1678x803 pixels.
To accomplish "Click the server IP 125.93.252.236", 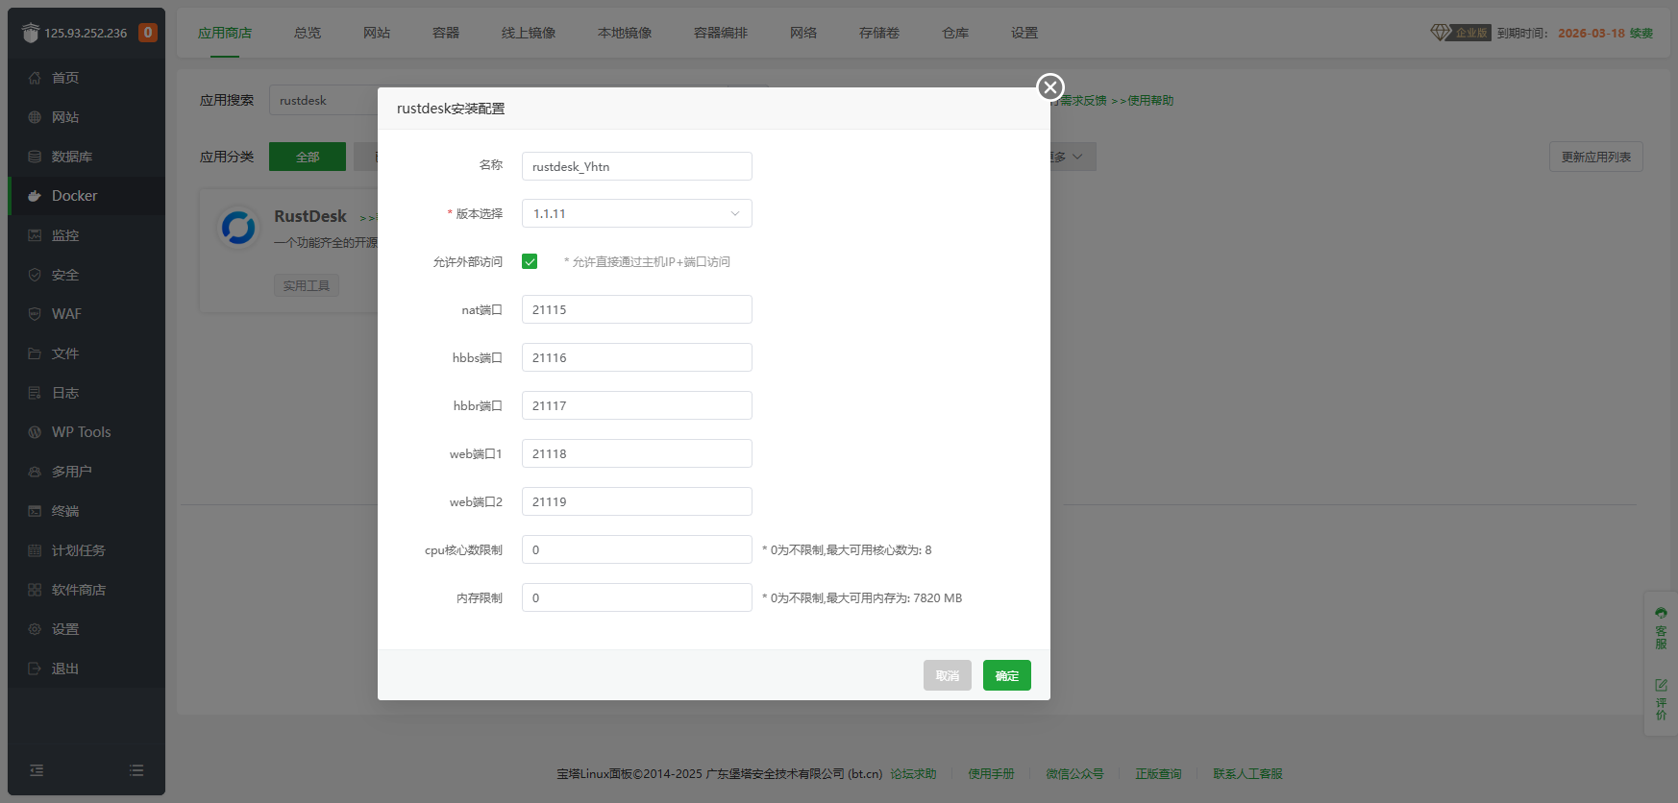I will pos(86,33).
